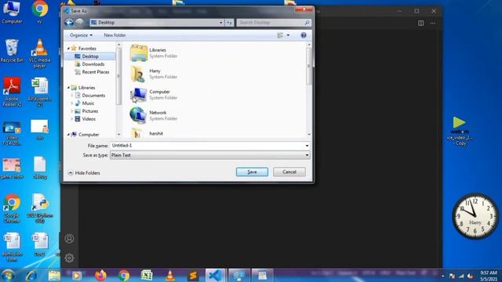Click New folder in the toolbar
The width and height of the screenshot is (502, 282).
click(115, 35)
